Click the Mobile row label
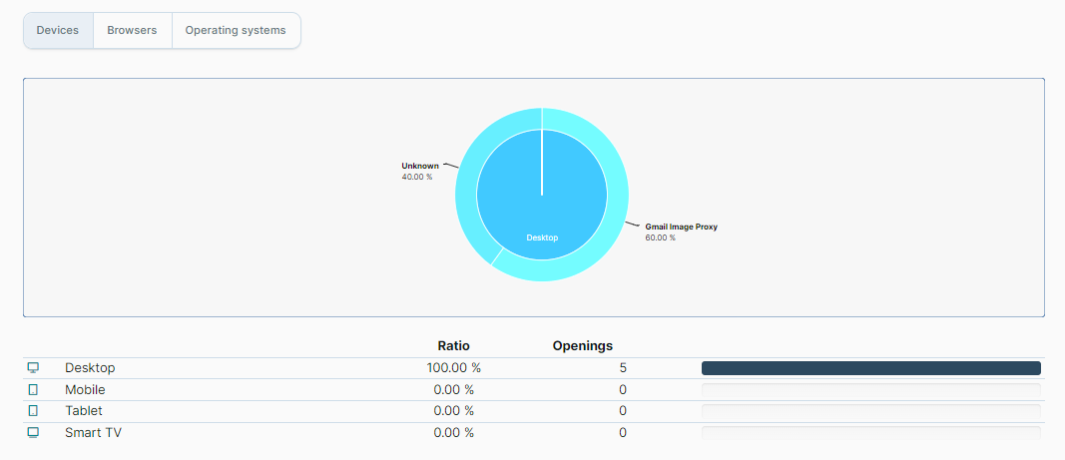1065x460 pixels. point(85,390)
